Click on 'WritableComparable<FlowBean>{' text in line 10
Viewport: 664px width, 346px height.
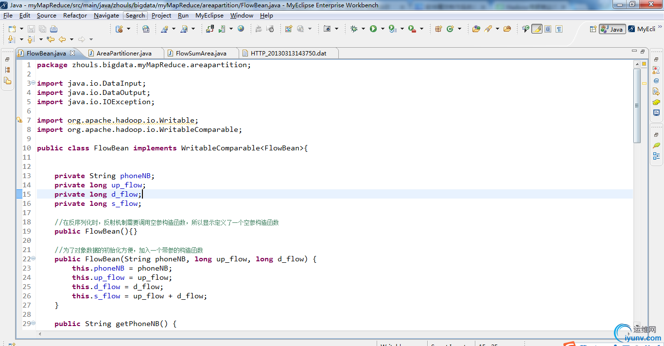(x=245, y=148)
